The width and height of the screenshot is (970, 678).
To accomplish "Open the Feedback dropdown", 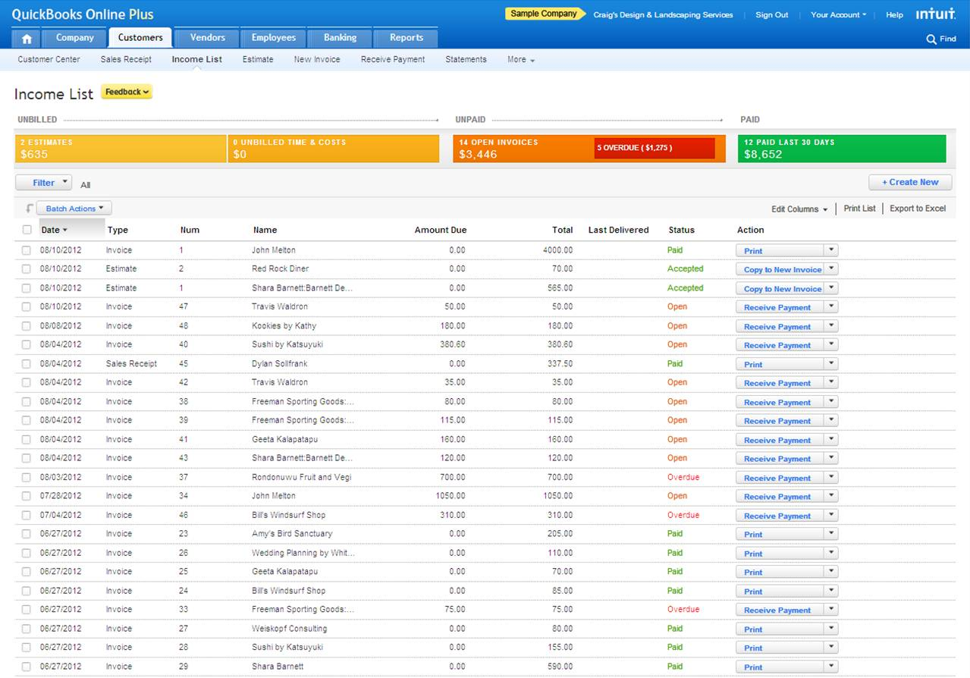I will [127, 92].
